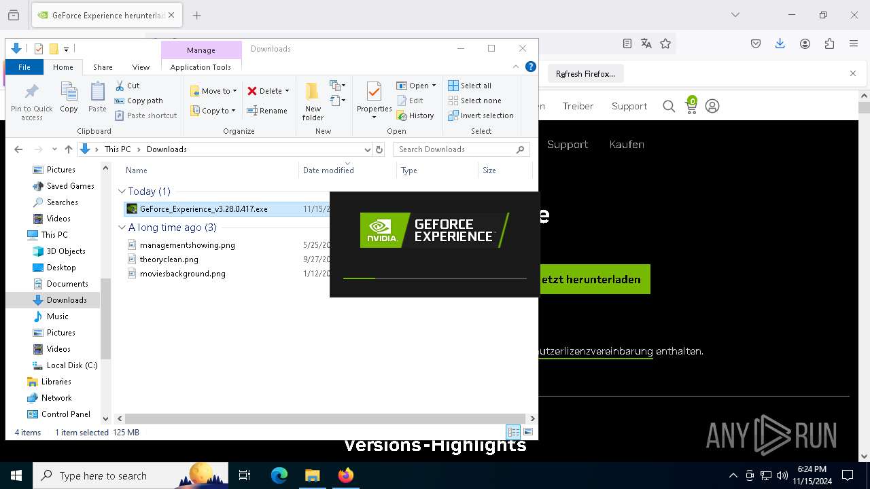870x489 pixels.
Task: Create a New folder
Action: coord(313,101)
